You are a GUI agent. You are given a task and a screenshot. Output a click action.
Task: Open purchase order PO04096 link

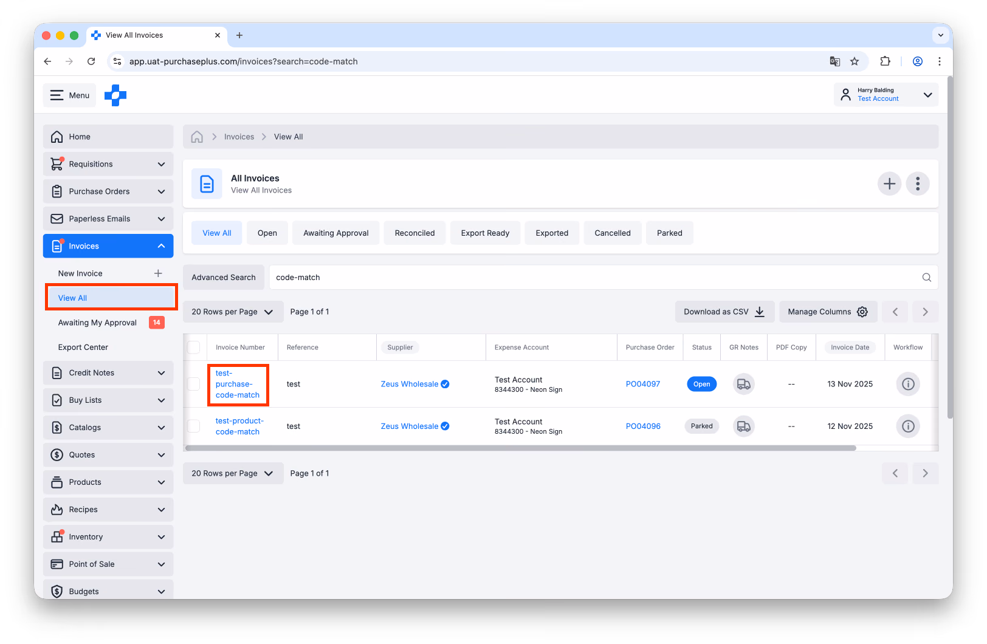tap(643, 426)
